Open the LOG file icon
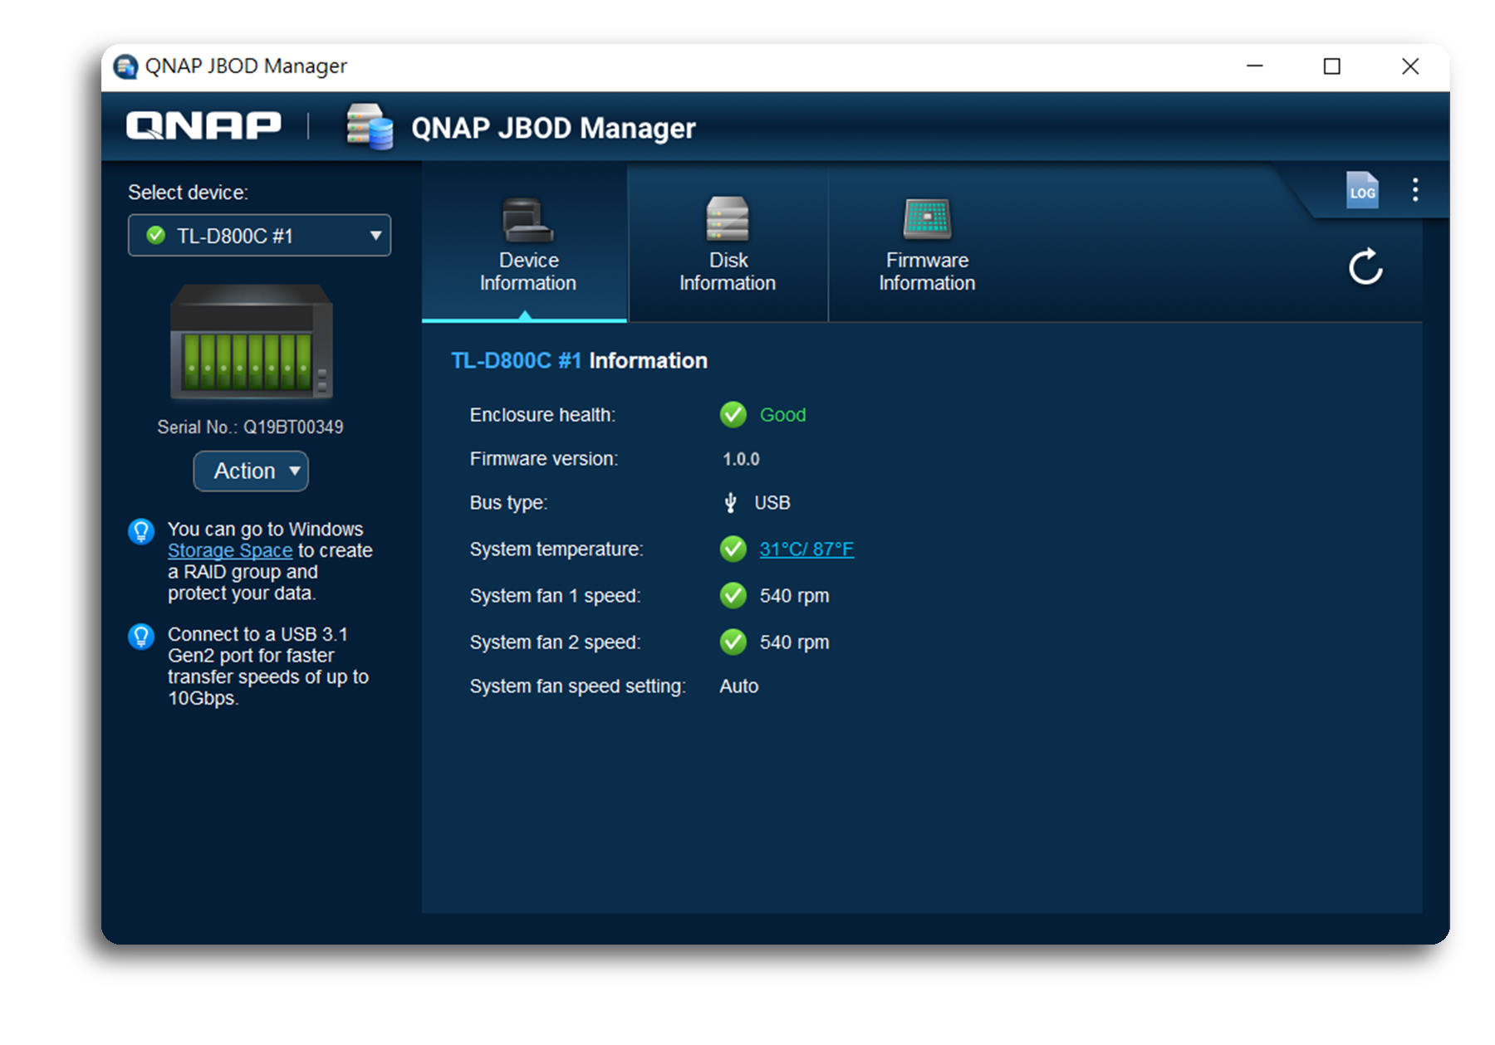The width and height of the screenshot is (1495, 1045). click(x=1361, y=190)
